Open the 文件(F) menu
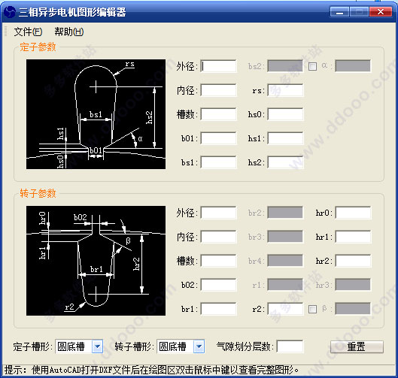 [28, 32]
